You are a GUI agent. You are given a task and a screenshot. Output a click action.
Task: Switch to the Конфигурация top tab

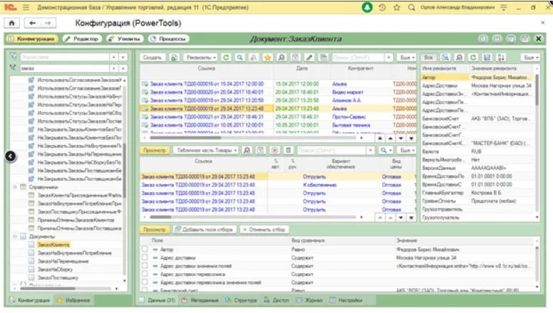click(x=32, y=38)
